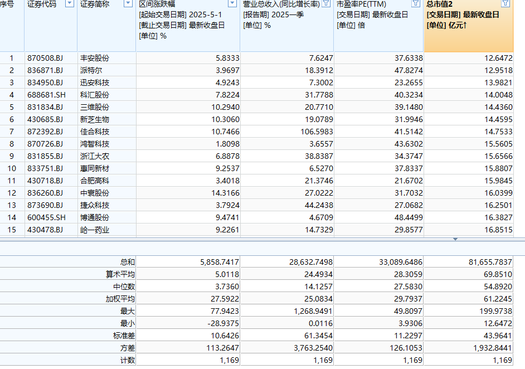The width and height of the screenshot is (525, 369).
Task: Select the 加权平均 statistics row label
Action: (120, 299)
